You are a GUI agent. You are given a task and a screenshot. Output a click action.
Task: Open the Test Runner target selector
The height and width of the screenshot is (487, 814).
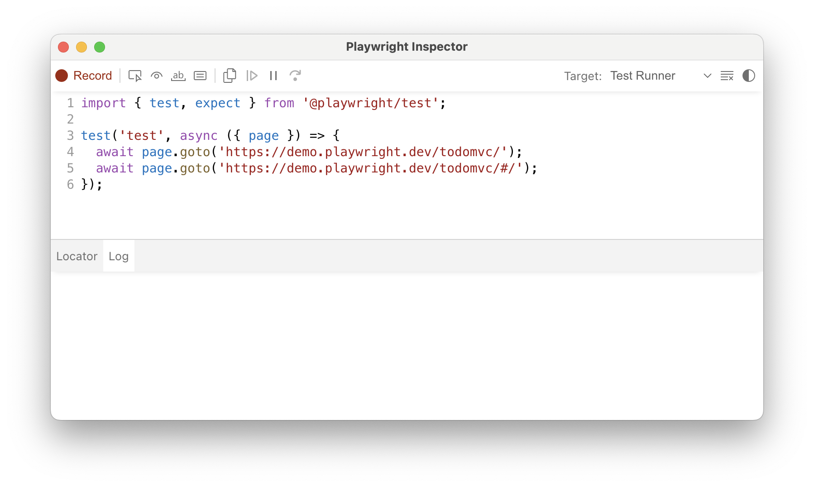(642, 76)
